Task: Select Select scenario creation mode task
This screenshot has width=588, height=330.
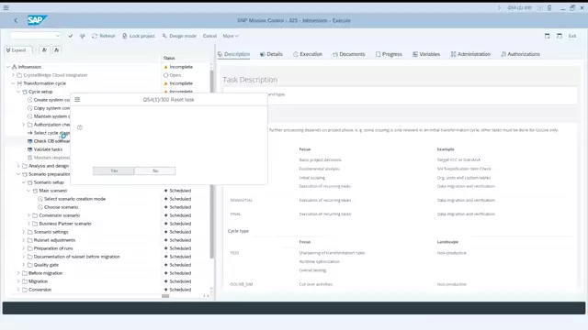Action: [74, 199]
